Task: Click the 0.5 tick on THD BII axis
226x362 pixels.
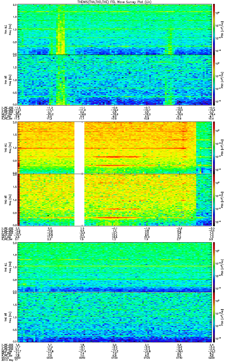Action: (x=14, y=212)
